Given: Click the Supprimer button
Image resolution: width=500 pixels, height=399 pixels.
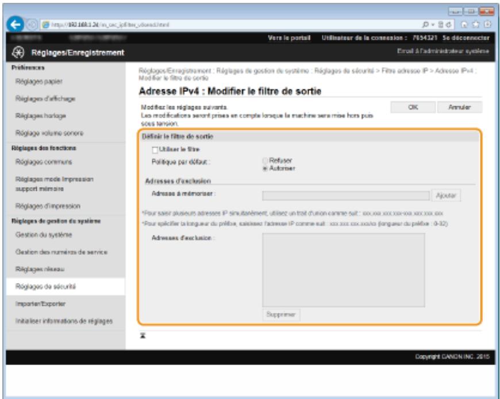Looking at the screenshot, I should click(281, 315).
